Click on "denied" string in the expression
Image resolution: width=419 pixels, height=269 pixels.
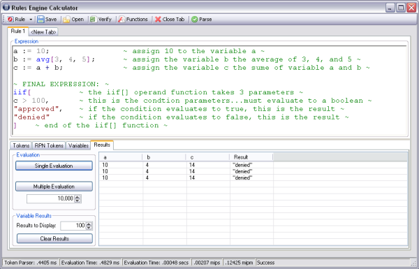point(31,117)
